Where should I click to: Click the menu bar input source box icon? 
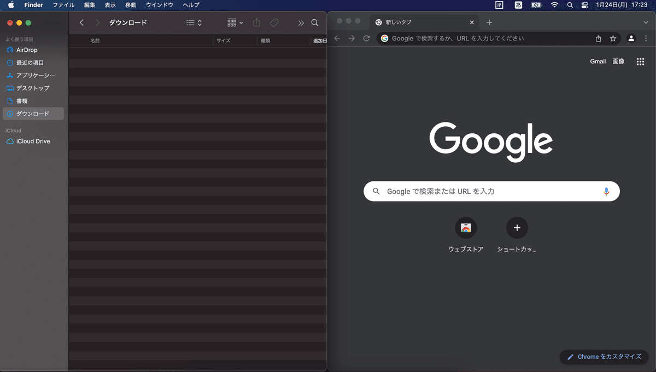[x=500, y=5]
